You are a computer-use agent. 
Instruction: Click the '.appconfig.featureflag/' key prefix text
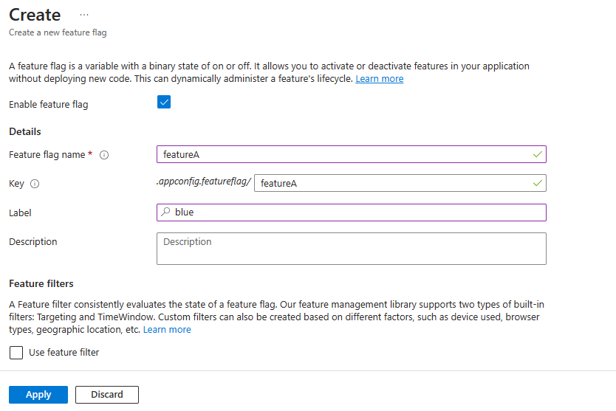204,182
